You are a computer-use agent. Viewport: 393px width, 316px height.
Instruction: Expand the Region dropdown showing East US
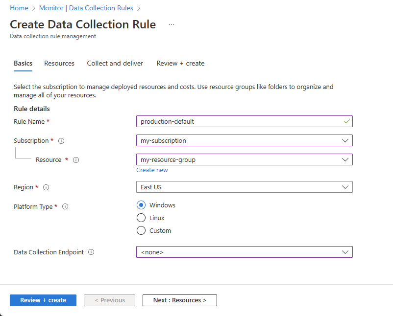244,187
